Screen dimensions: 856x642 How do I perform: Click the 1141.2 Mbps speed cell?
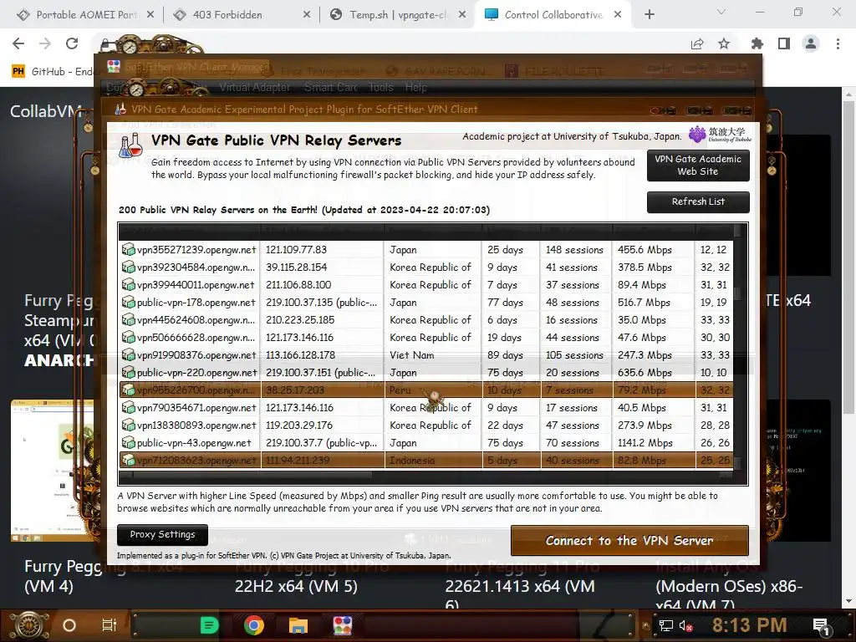tap(645, 442)
